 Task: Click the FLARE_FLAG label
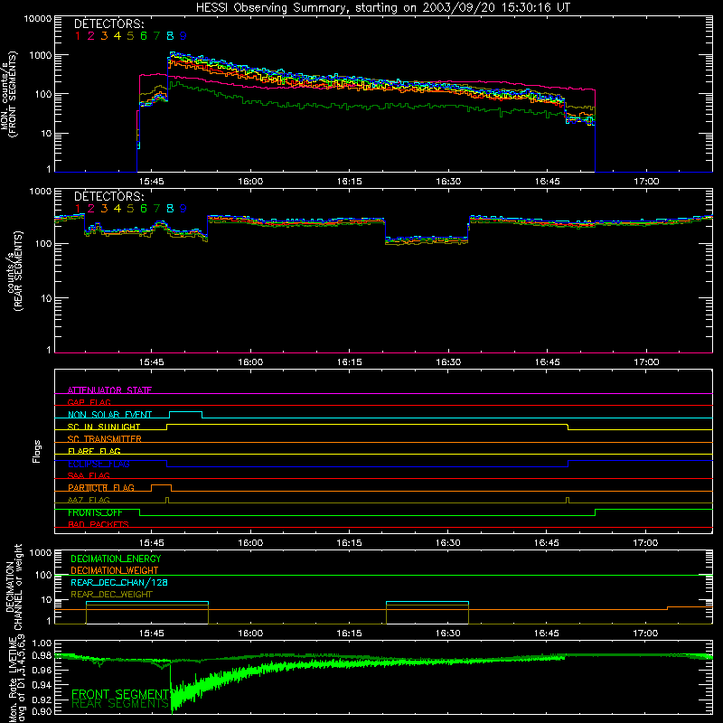94,451
